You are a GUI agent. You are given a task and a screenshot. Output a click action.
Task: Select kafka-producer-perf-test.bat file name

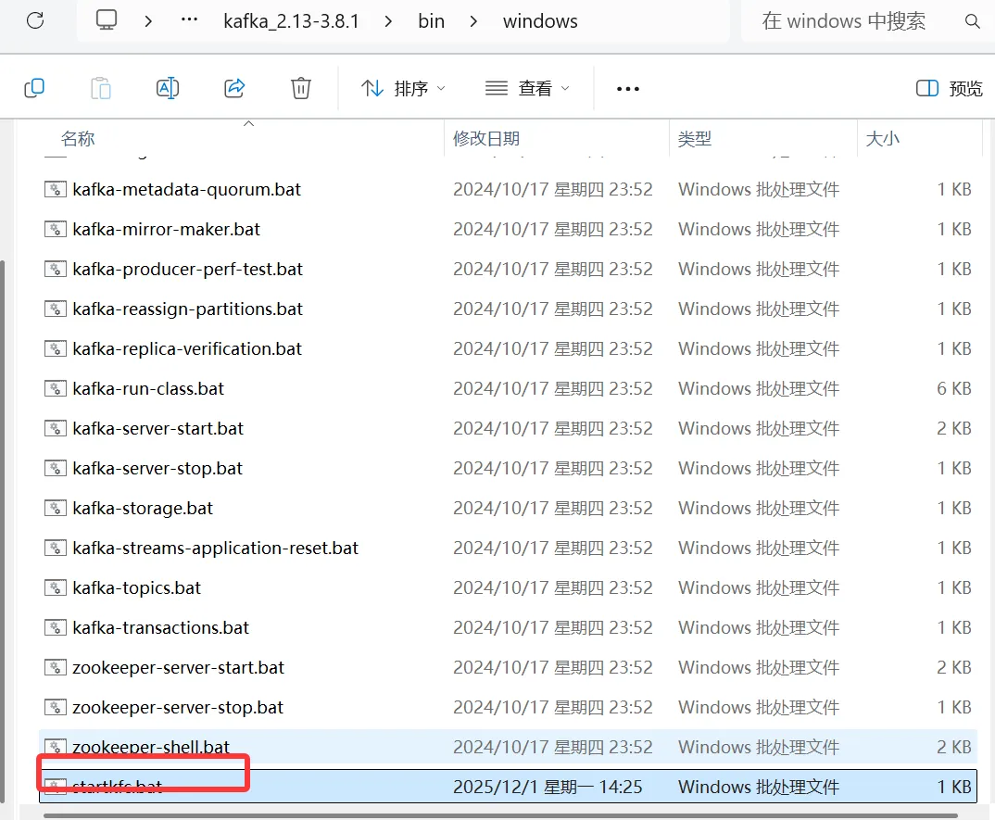(187, 269)
